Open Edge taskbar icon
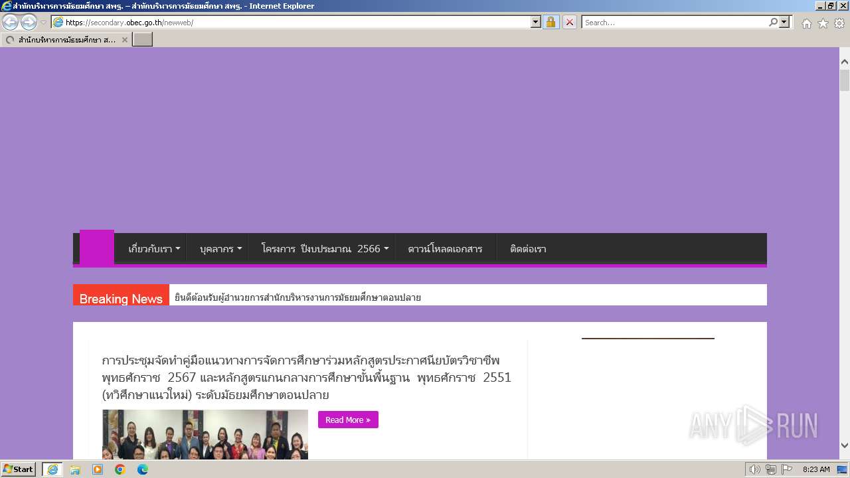850x478 pixels. tap(143, 469)
